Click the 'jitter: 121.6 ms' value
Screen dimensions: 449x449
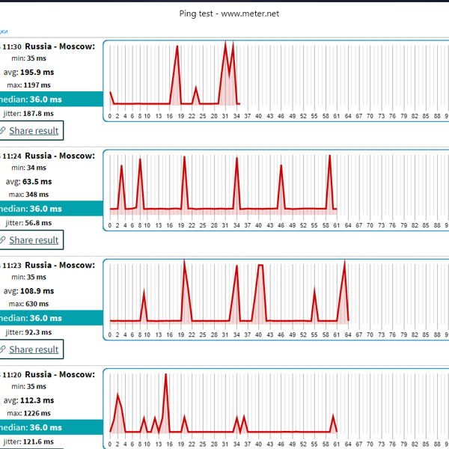(28, 442)
